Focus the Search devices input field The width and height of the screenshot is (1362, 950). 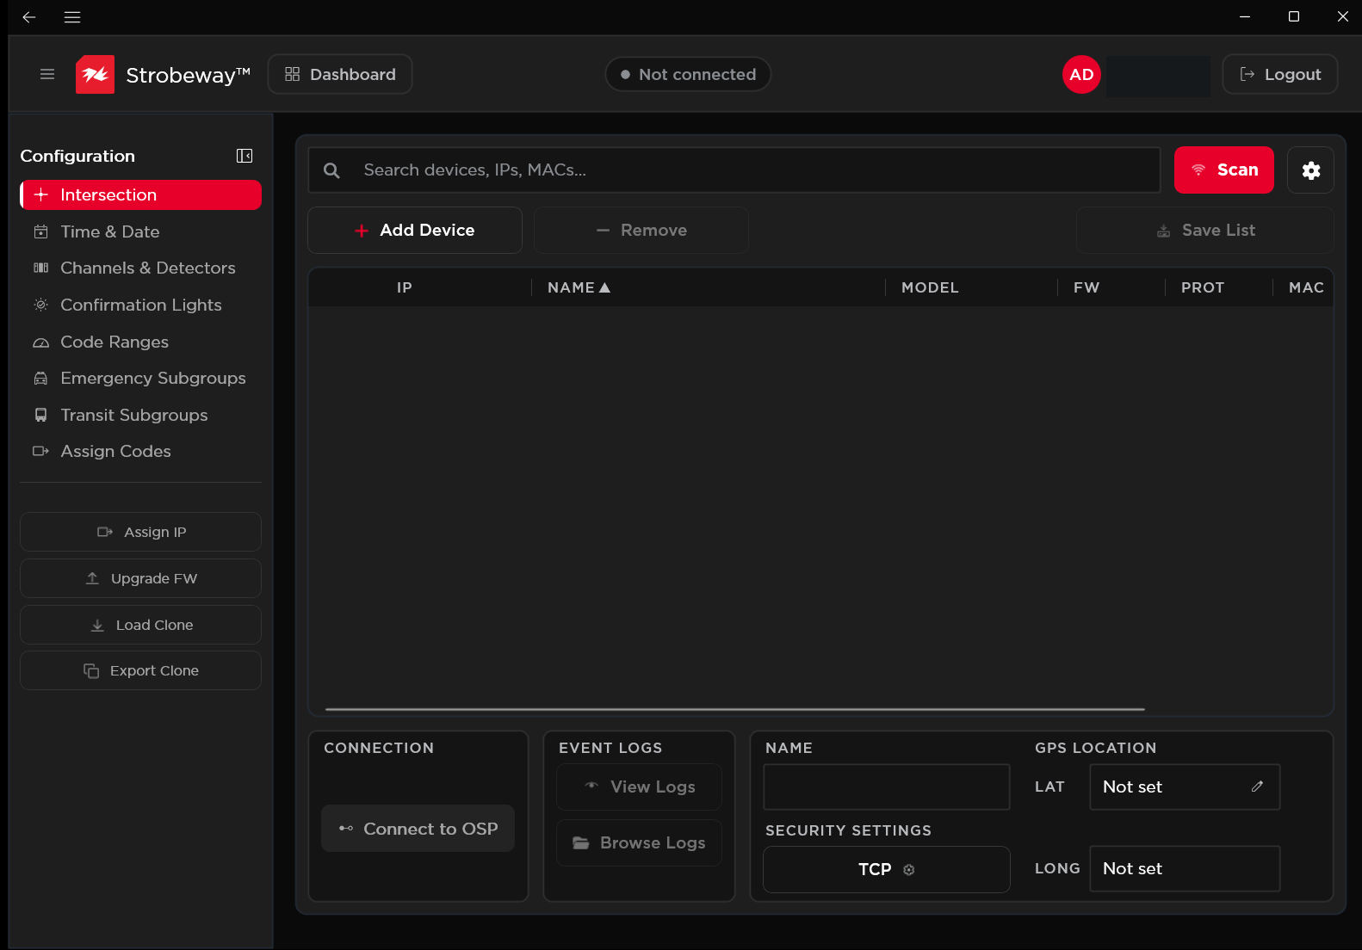click(734, 170)
